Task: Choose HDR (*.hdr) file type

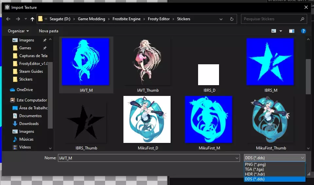Action: coord(275,174)
